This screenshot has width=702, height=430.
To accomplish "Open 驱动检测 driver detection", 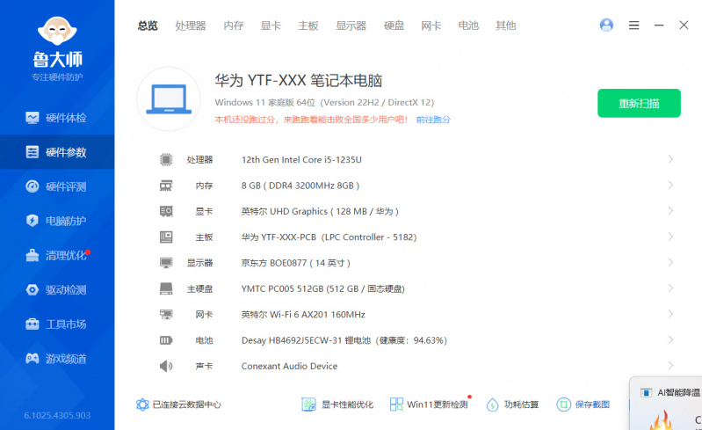I will pyautogui.click(x=56, y=290).
